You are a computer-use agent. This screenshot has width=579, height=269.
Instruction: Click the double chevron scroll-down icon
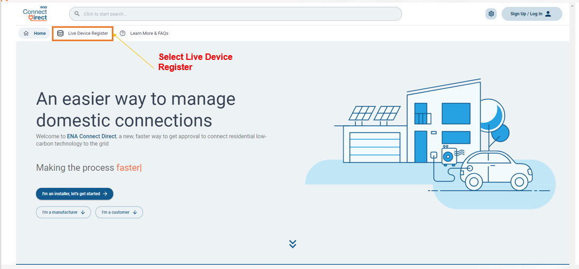pos(293,244)
